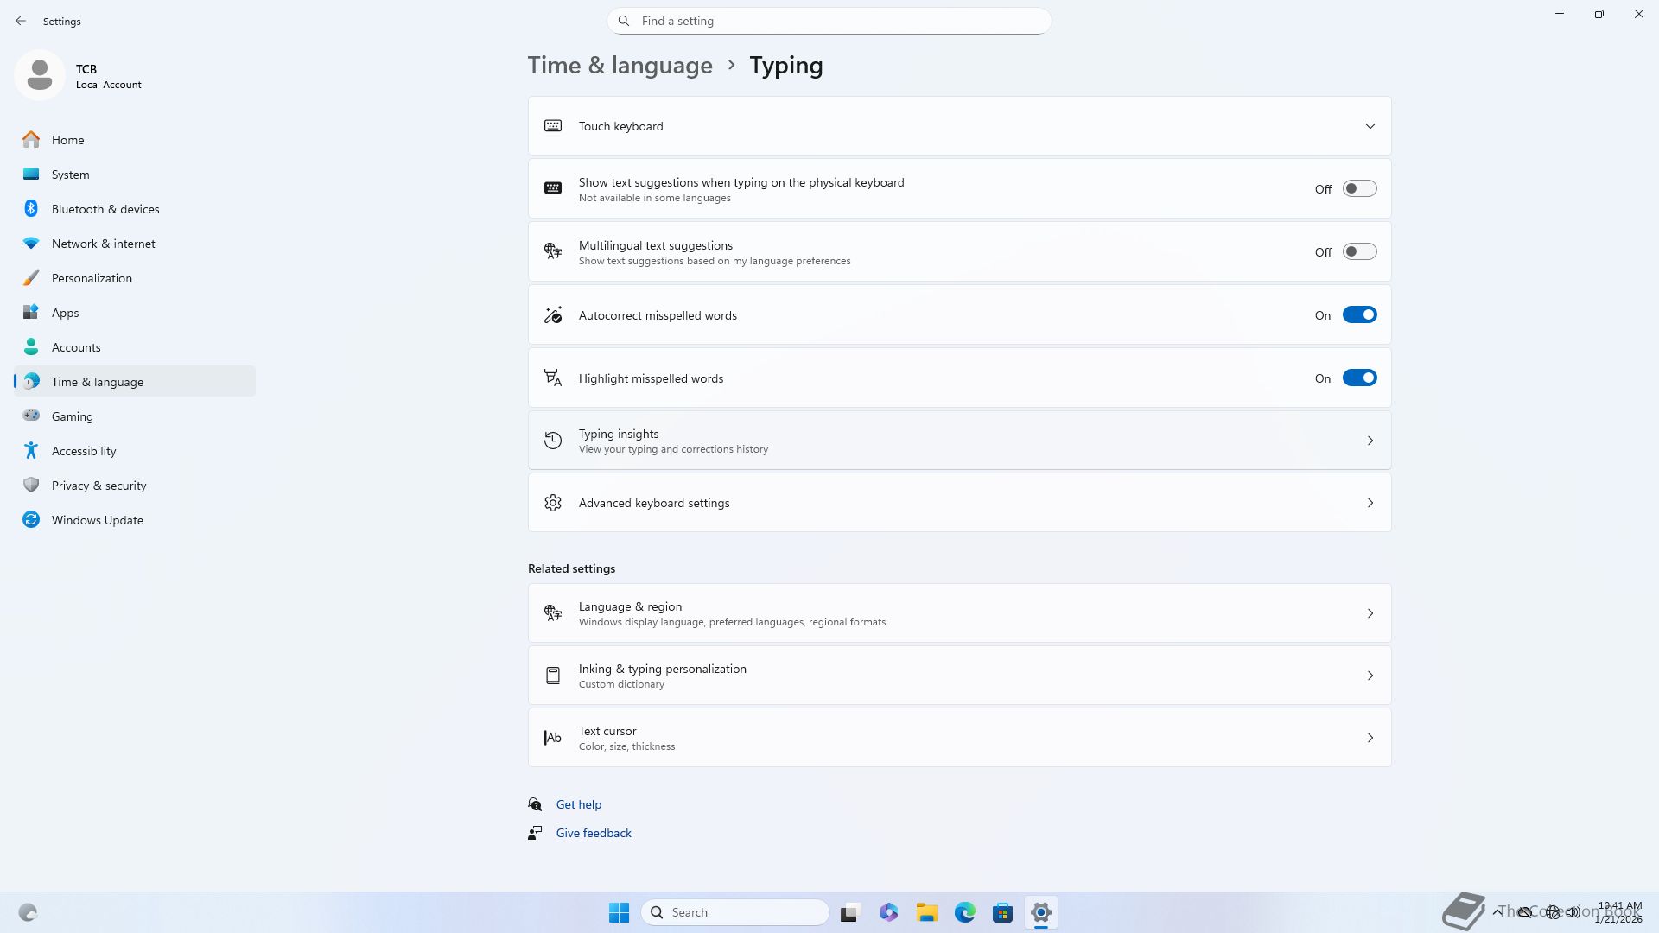Image resolution: width=1659 pixels, height=933 pixels.
Task: Disable Autocorrect misspelled words
Action: pos(1359,314)
